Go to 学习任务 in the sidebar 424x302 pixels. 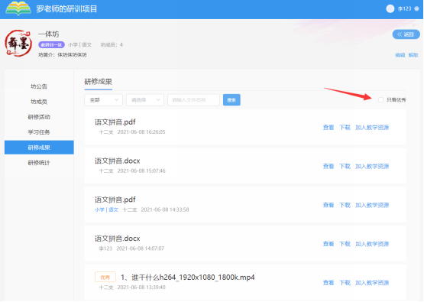point(39,132)
